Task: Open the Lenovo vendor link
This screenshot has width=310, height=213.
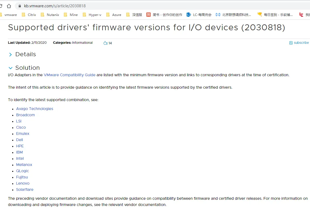Action: coord(22,183)
